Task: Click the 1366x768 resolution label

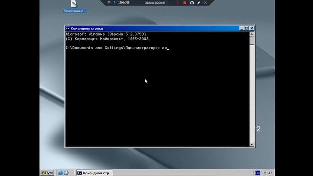Action: tap(124, 3)
